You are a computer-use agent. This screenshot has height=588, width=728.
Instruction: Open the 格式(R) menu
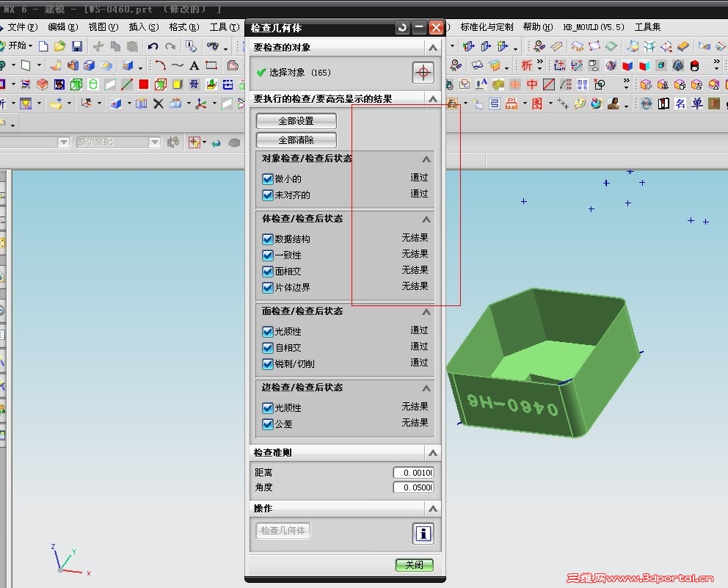click(184, 27)
